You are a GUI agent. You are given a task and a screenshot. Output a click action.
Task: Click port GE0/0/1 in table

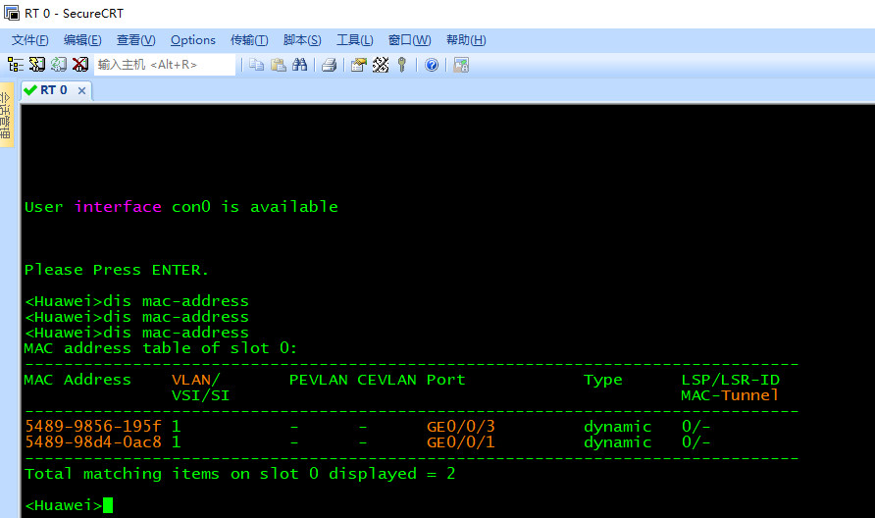[461, 442]
